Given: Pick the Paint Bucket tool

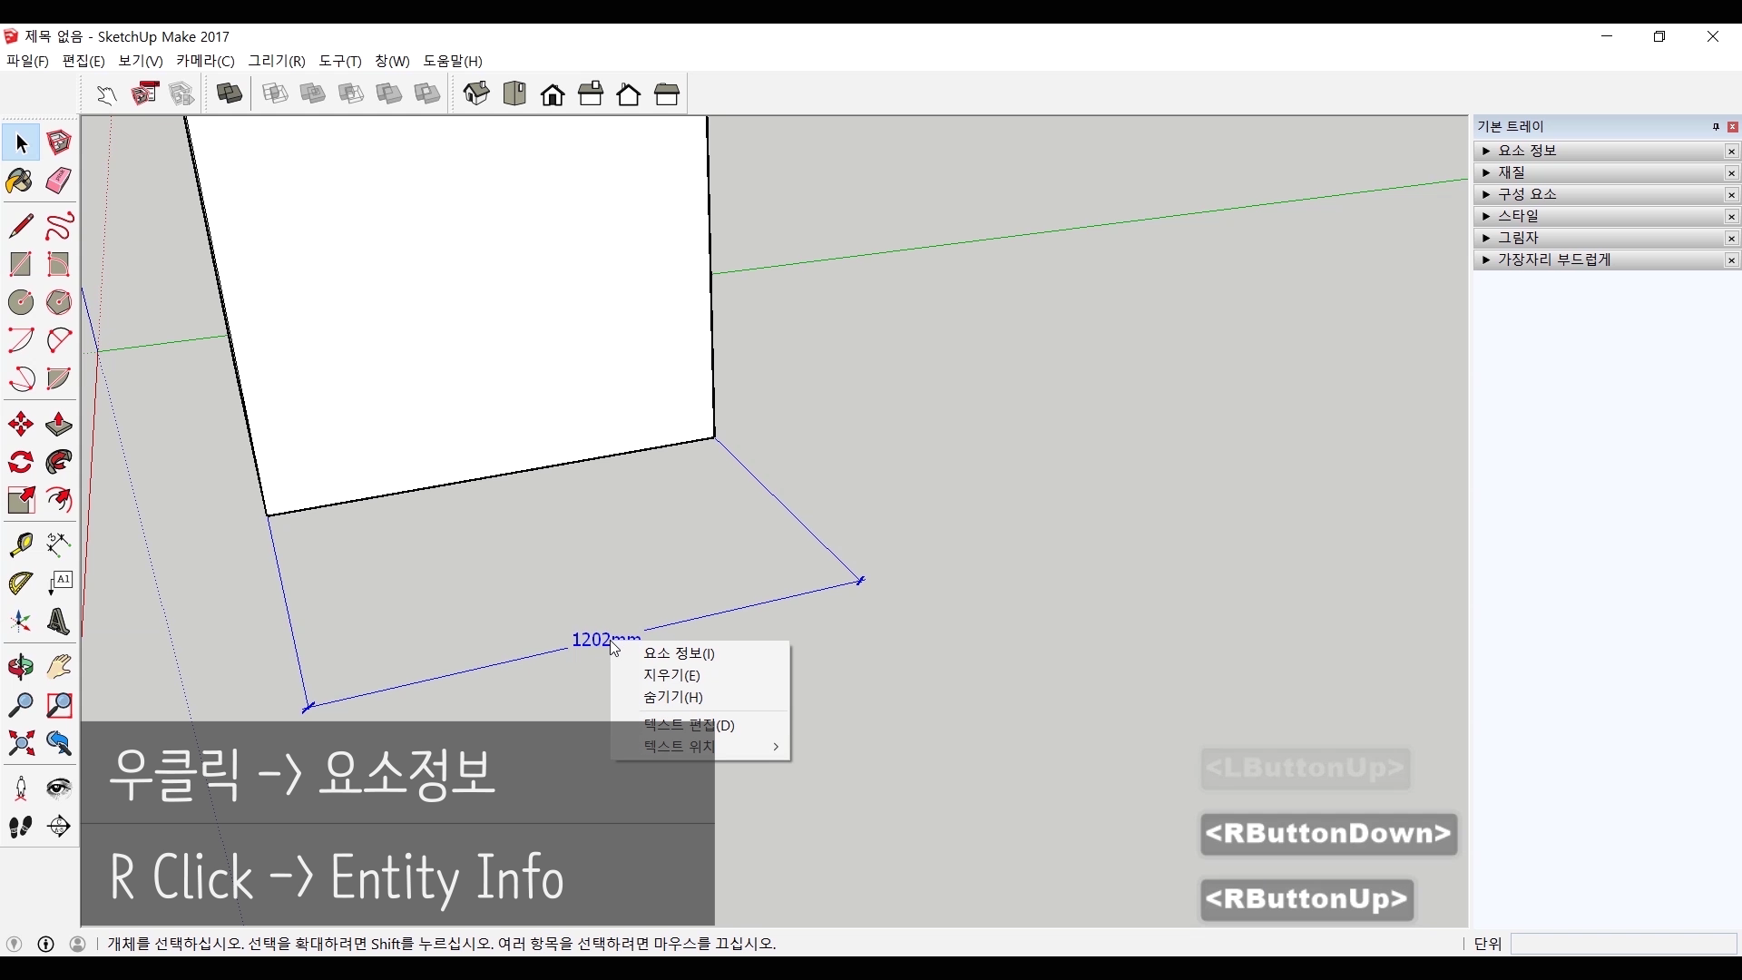Looking at the screenshot, I should click(x=20, y=181).
